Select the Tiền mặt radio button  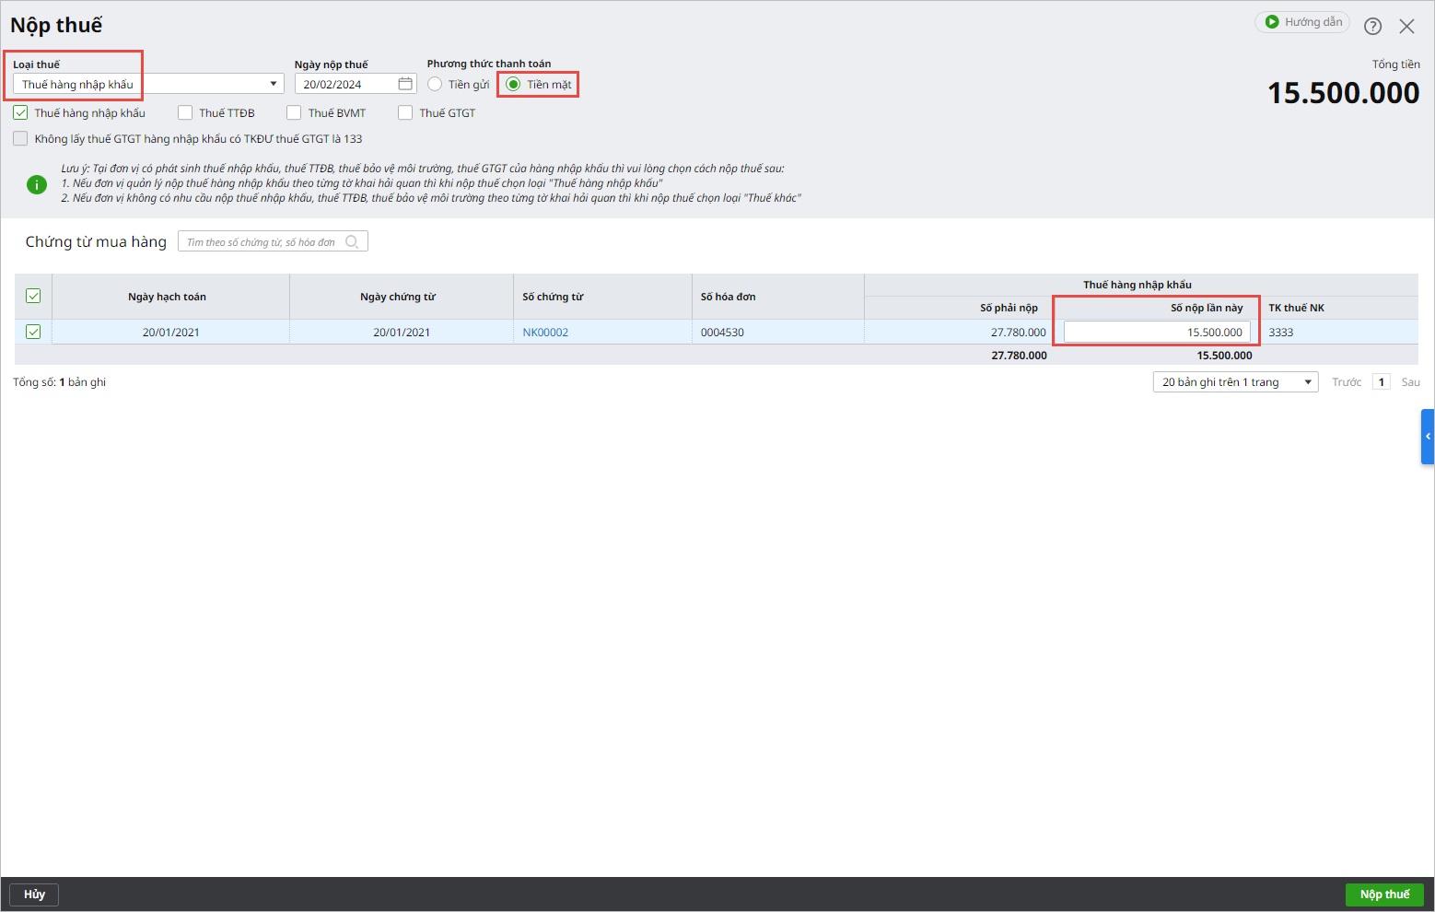coord(513,84)
